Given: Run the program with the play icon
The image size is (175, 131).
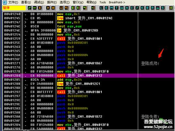Looking at the screenshot, I should point(48,8).
